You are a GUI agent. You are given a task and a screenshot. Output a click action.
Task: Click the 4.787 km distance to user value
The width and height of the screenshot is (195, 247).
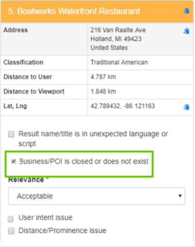(103, 77)
